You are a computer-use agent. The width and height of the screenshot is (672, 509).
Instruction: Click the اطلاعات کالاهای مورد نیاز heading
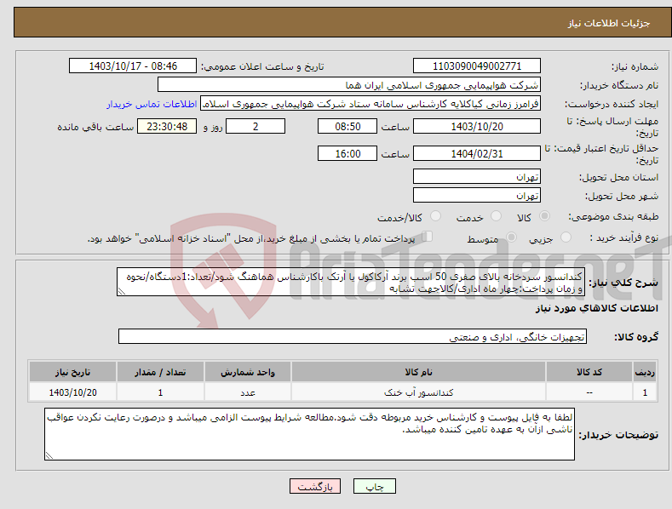(596, 308)
